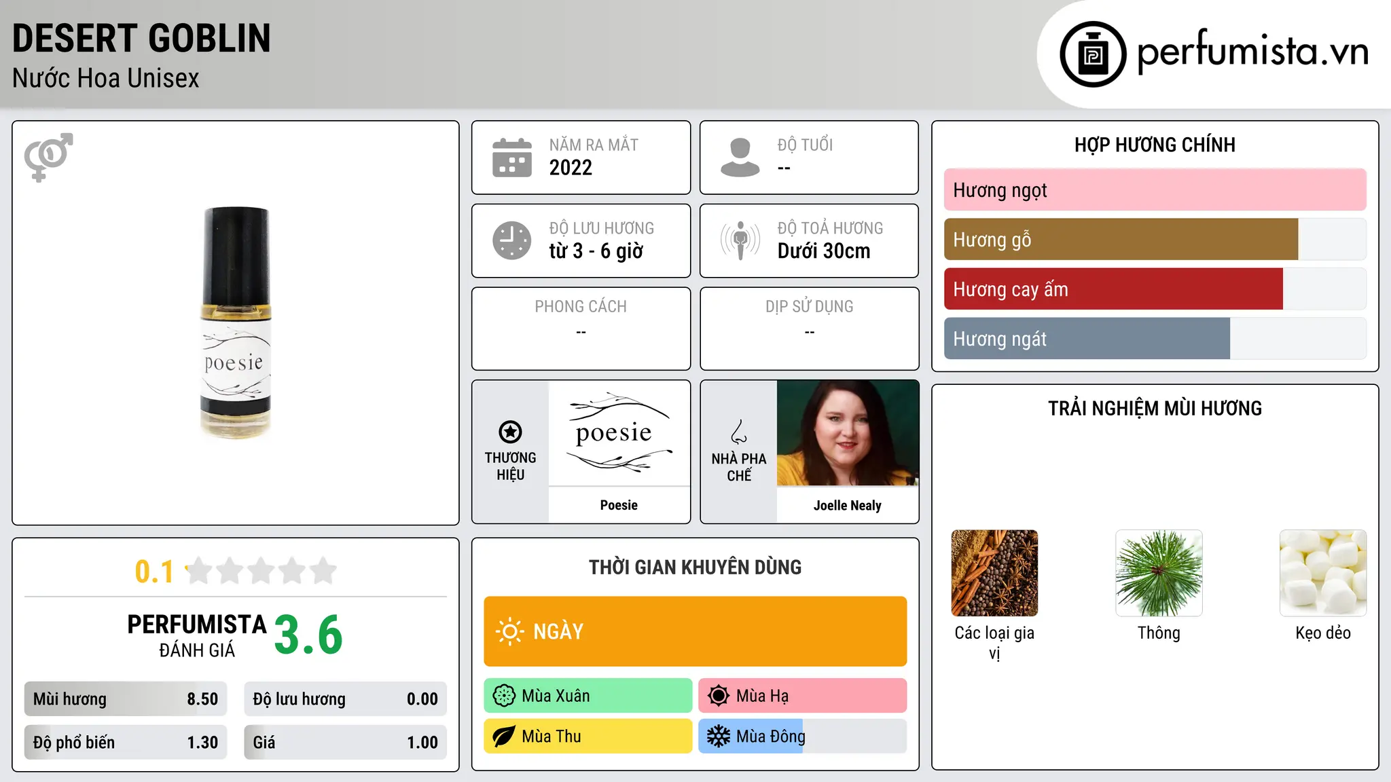Click the Trải nghiệm mùi hương heading
The width and height of the screenshot is (1391, 782).
tap(1155, 409)
